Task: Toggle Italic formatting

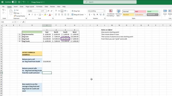Action: (x=32, y=14)
